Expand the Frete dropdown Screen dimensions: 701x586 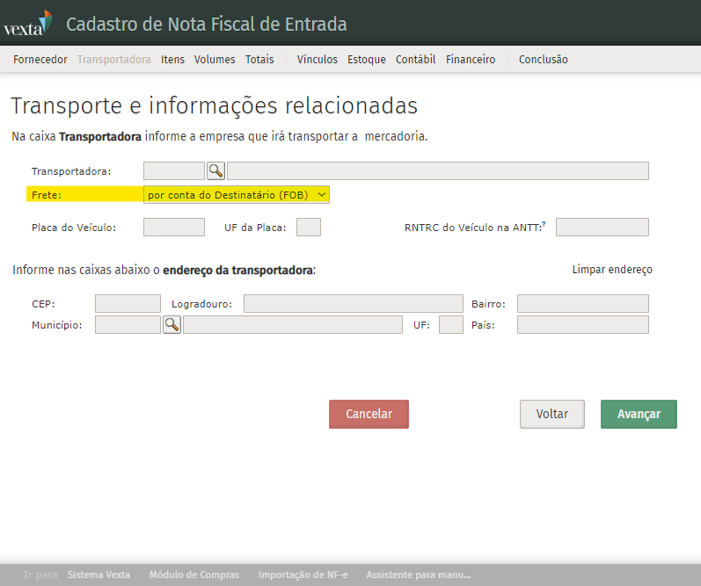click(237, 194)
